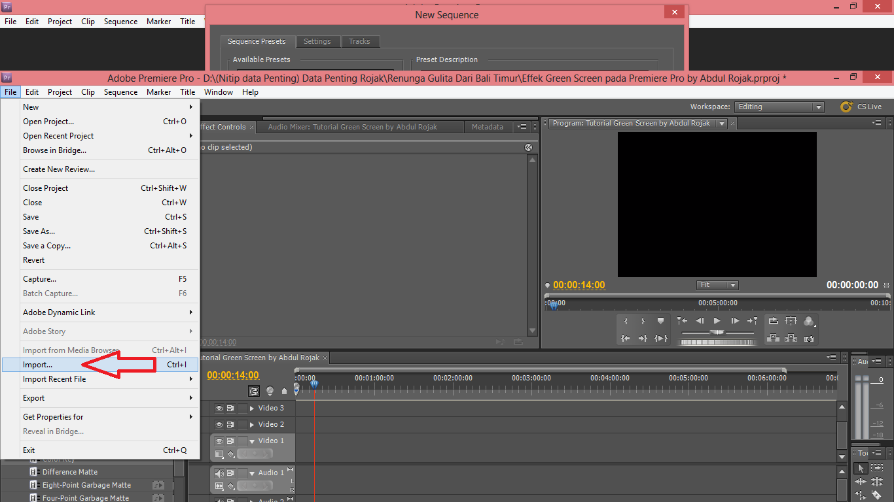Screen dimensions: 894x502
Task: Toggle Video 2 track visibility eye
Action: 219,424
